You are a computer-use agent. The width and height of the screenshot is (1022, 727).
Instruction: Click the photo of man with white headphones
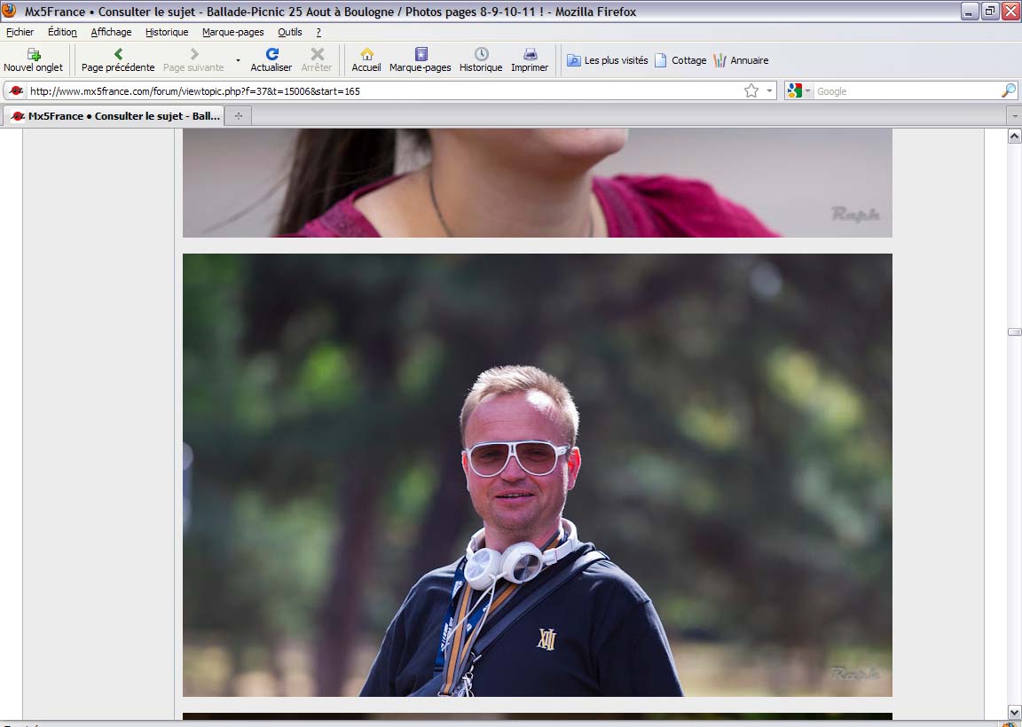(537, 475)
